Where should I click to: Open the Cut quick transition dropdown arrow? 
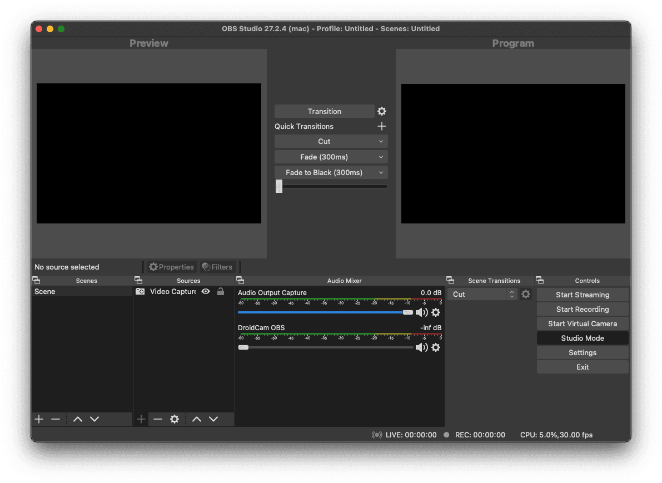(x=381, y=141)
